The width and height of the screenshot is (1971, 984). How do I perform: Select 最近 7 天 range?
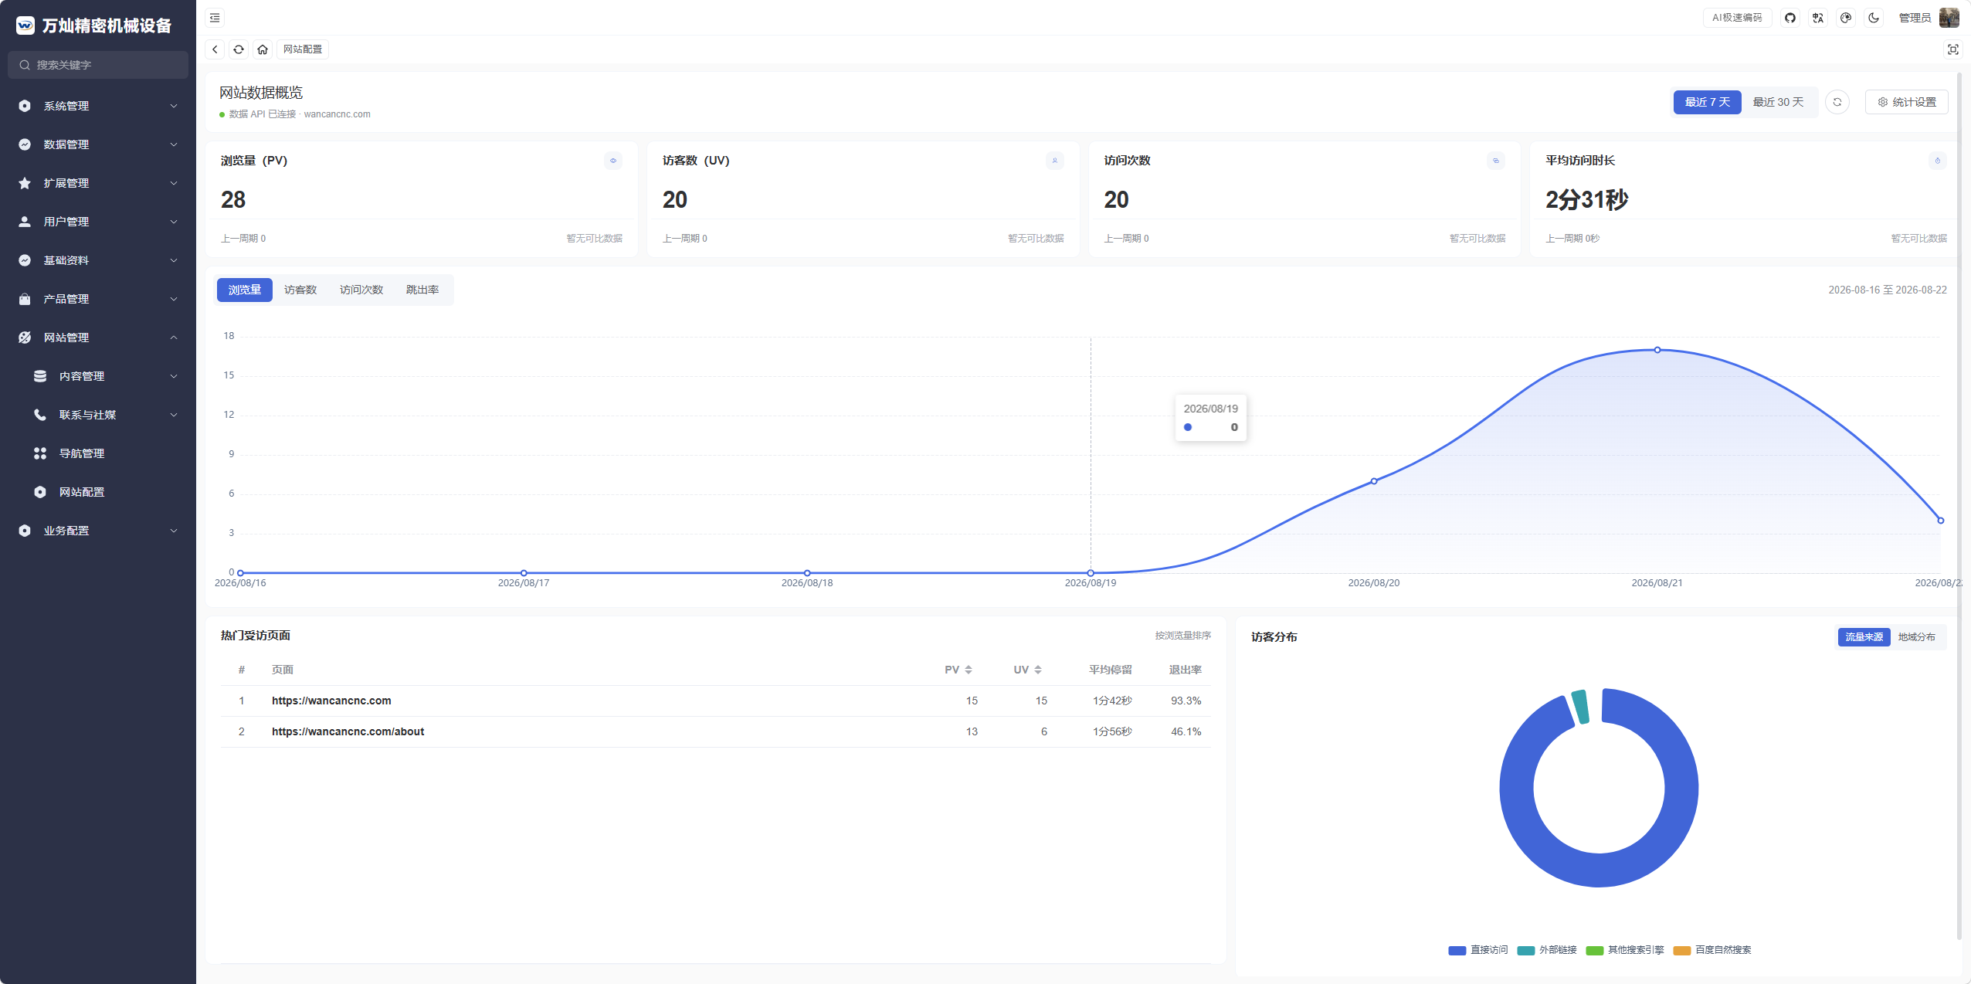1707,102
